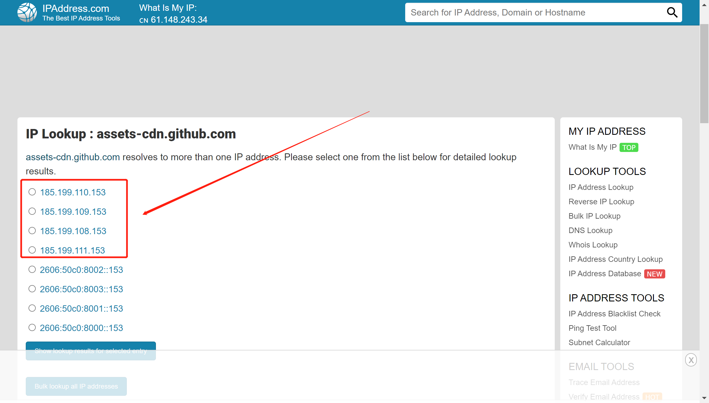
Task: Open Reverse IP Lookup sidebar link
Action: click(601, 201)
